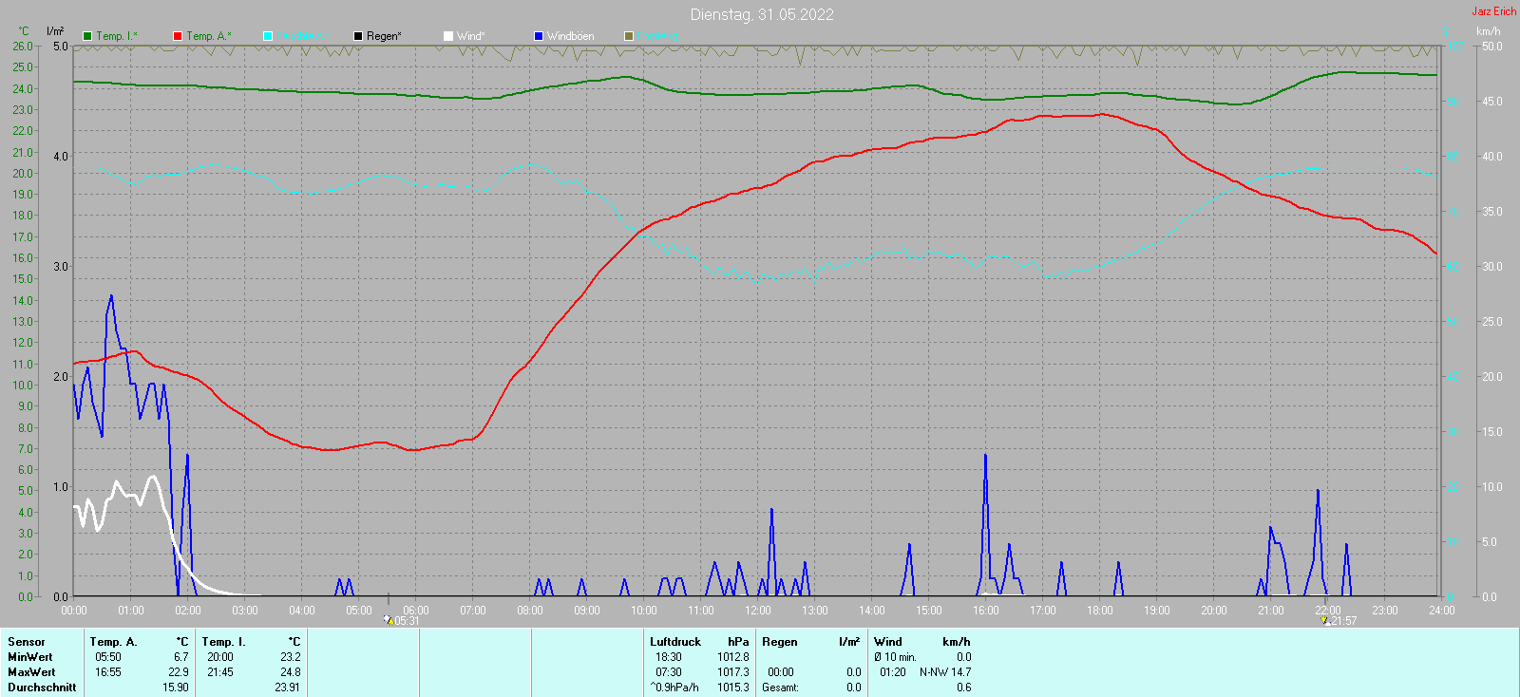Click the 'Gesamt:' rain total label
This screenshot has width=1520, height=697.
pyautogui.click(x=781, y=688)
